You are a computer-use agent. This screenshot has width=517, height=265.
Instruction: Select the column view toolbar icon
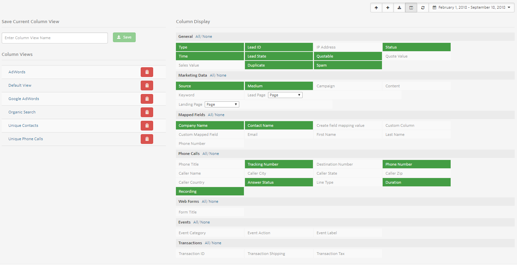[x=411, y=7]
